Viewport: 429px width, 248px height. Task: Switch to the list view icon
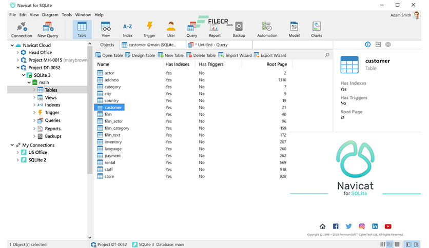pos(383,244)
